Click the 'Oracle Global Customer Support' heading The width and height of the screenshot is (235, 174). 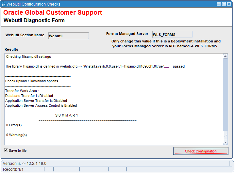(53, 13)
